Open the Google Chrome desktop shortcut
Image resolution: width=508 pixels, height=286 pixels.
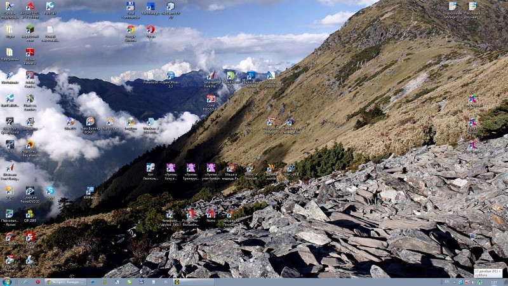pos(130,29)
